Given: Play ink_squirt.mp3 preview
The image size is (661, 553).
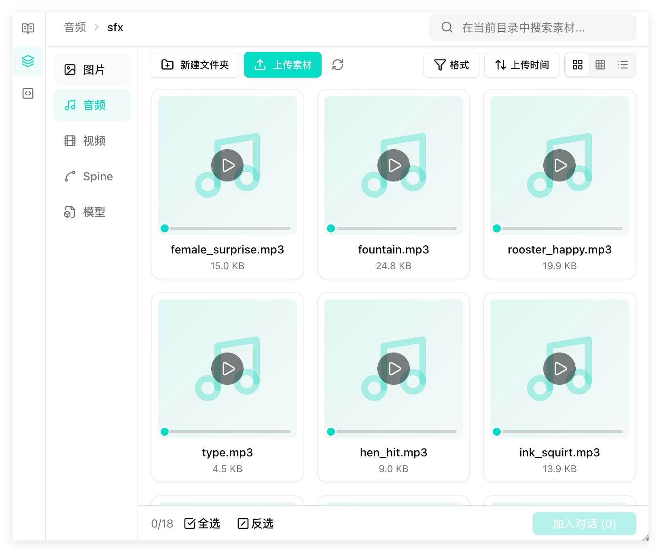Looking at the screenshot, I should [x=559, y=369].
